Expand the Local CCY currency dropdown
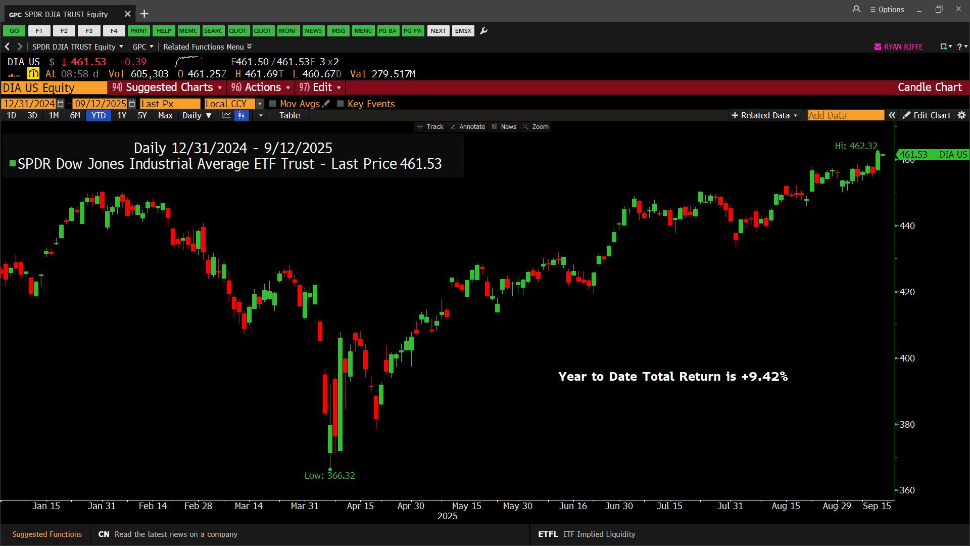This screenshot has width=970, height=546. [260, 104]
